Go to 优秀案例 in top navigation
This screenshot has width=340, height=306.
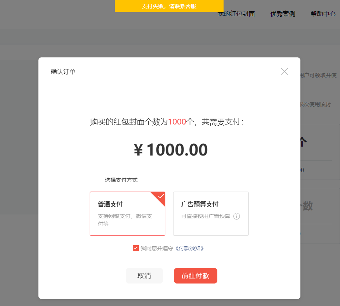[283, 14]
